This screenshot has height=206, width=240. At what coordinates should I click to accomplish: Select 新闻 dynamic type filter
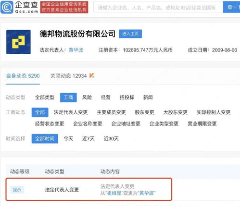(148, 97)
